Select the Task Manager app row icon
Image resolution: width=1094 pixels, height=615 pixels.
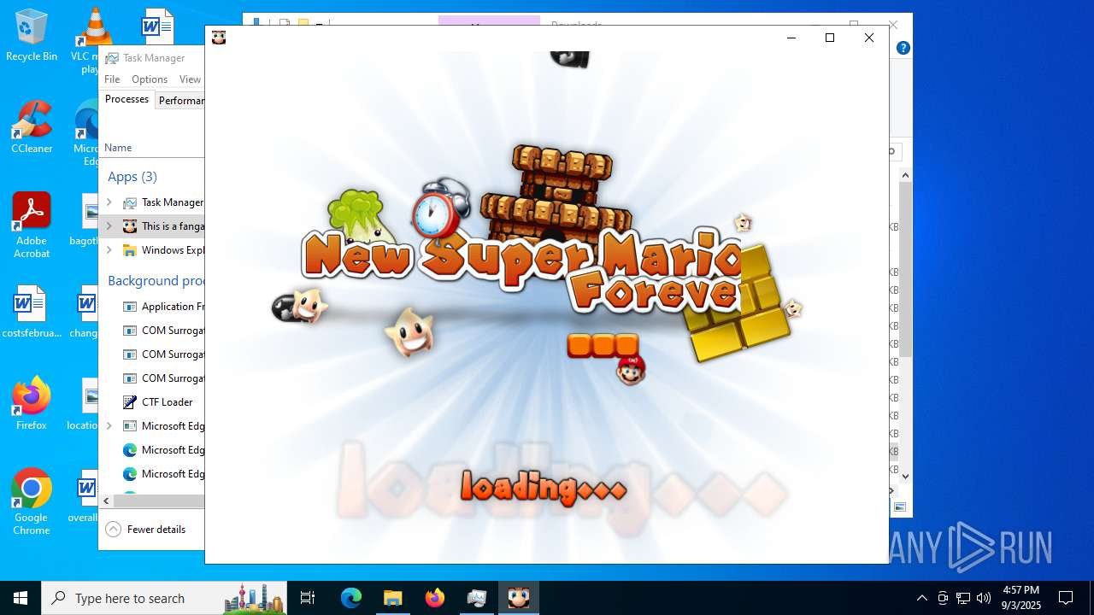pyautogui.click(x=130, y=202)
